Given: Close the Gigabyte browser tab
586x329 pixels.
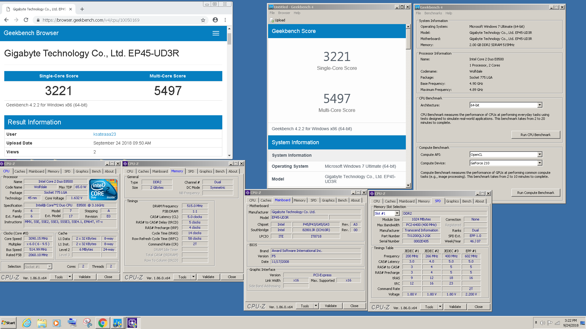Looking at the screenshot, I should tap(71, 9).
